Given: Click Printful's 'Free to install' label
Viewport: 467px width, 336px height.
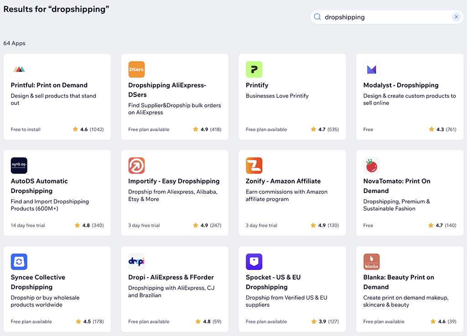Looking at the screenshot, I should point(26,129).
